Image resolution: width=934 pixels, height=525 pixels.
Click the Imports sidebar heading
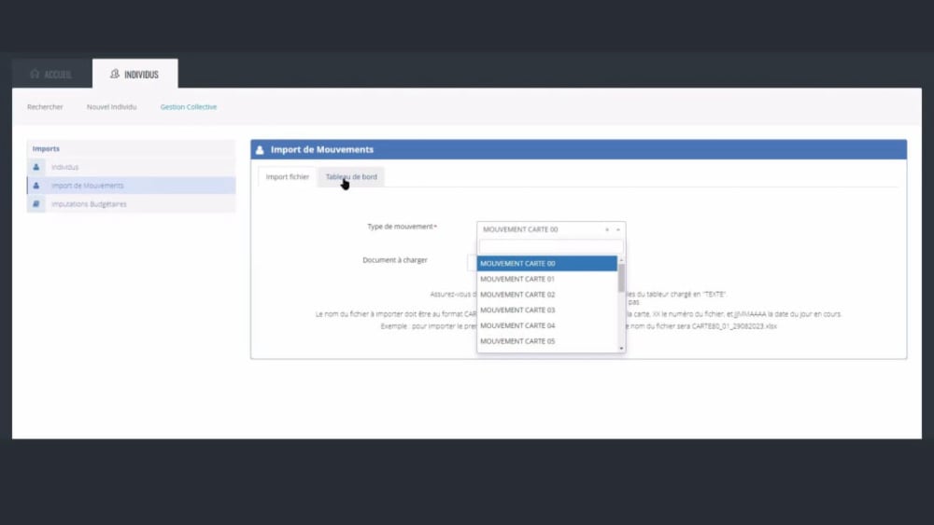pyautogui.click(x=46, y=148)
